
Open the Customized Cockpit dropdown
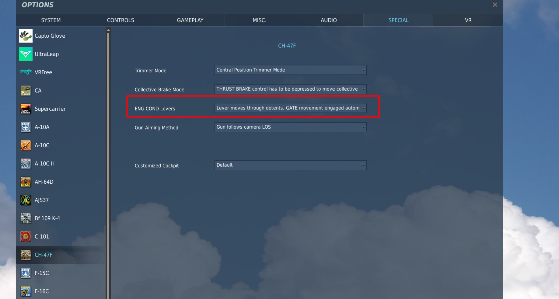pyautogui.click(x=290, y=165)
